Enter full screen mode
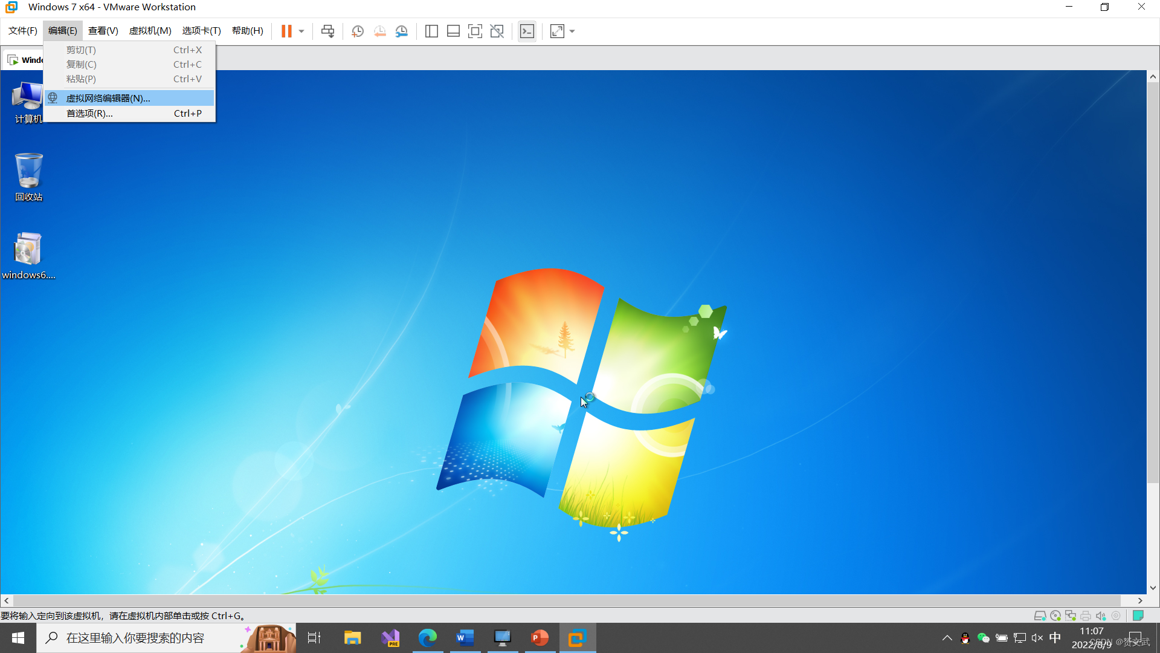Viewport: 1160px width, 653px height. tap(475, 31)
